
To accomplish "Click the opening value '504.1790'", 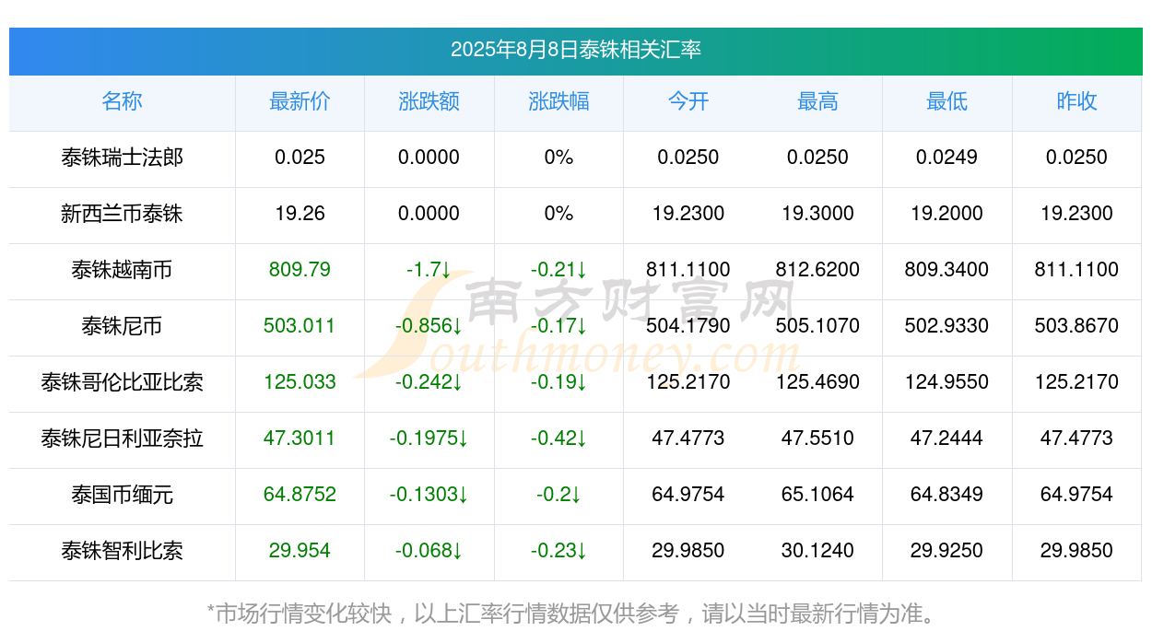I will 688,326.
